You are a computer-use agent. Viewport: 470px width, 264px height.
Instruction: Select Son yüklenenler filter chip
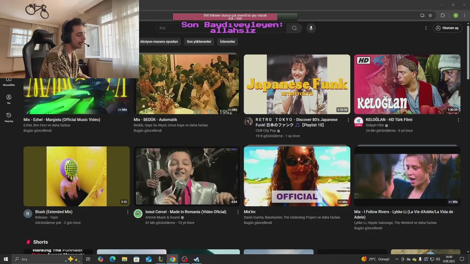(x=199, y=42)
